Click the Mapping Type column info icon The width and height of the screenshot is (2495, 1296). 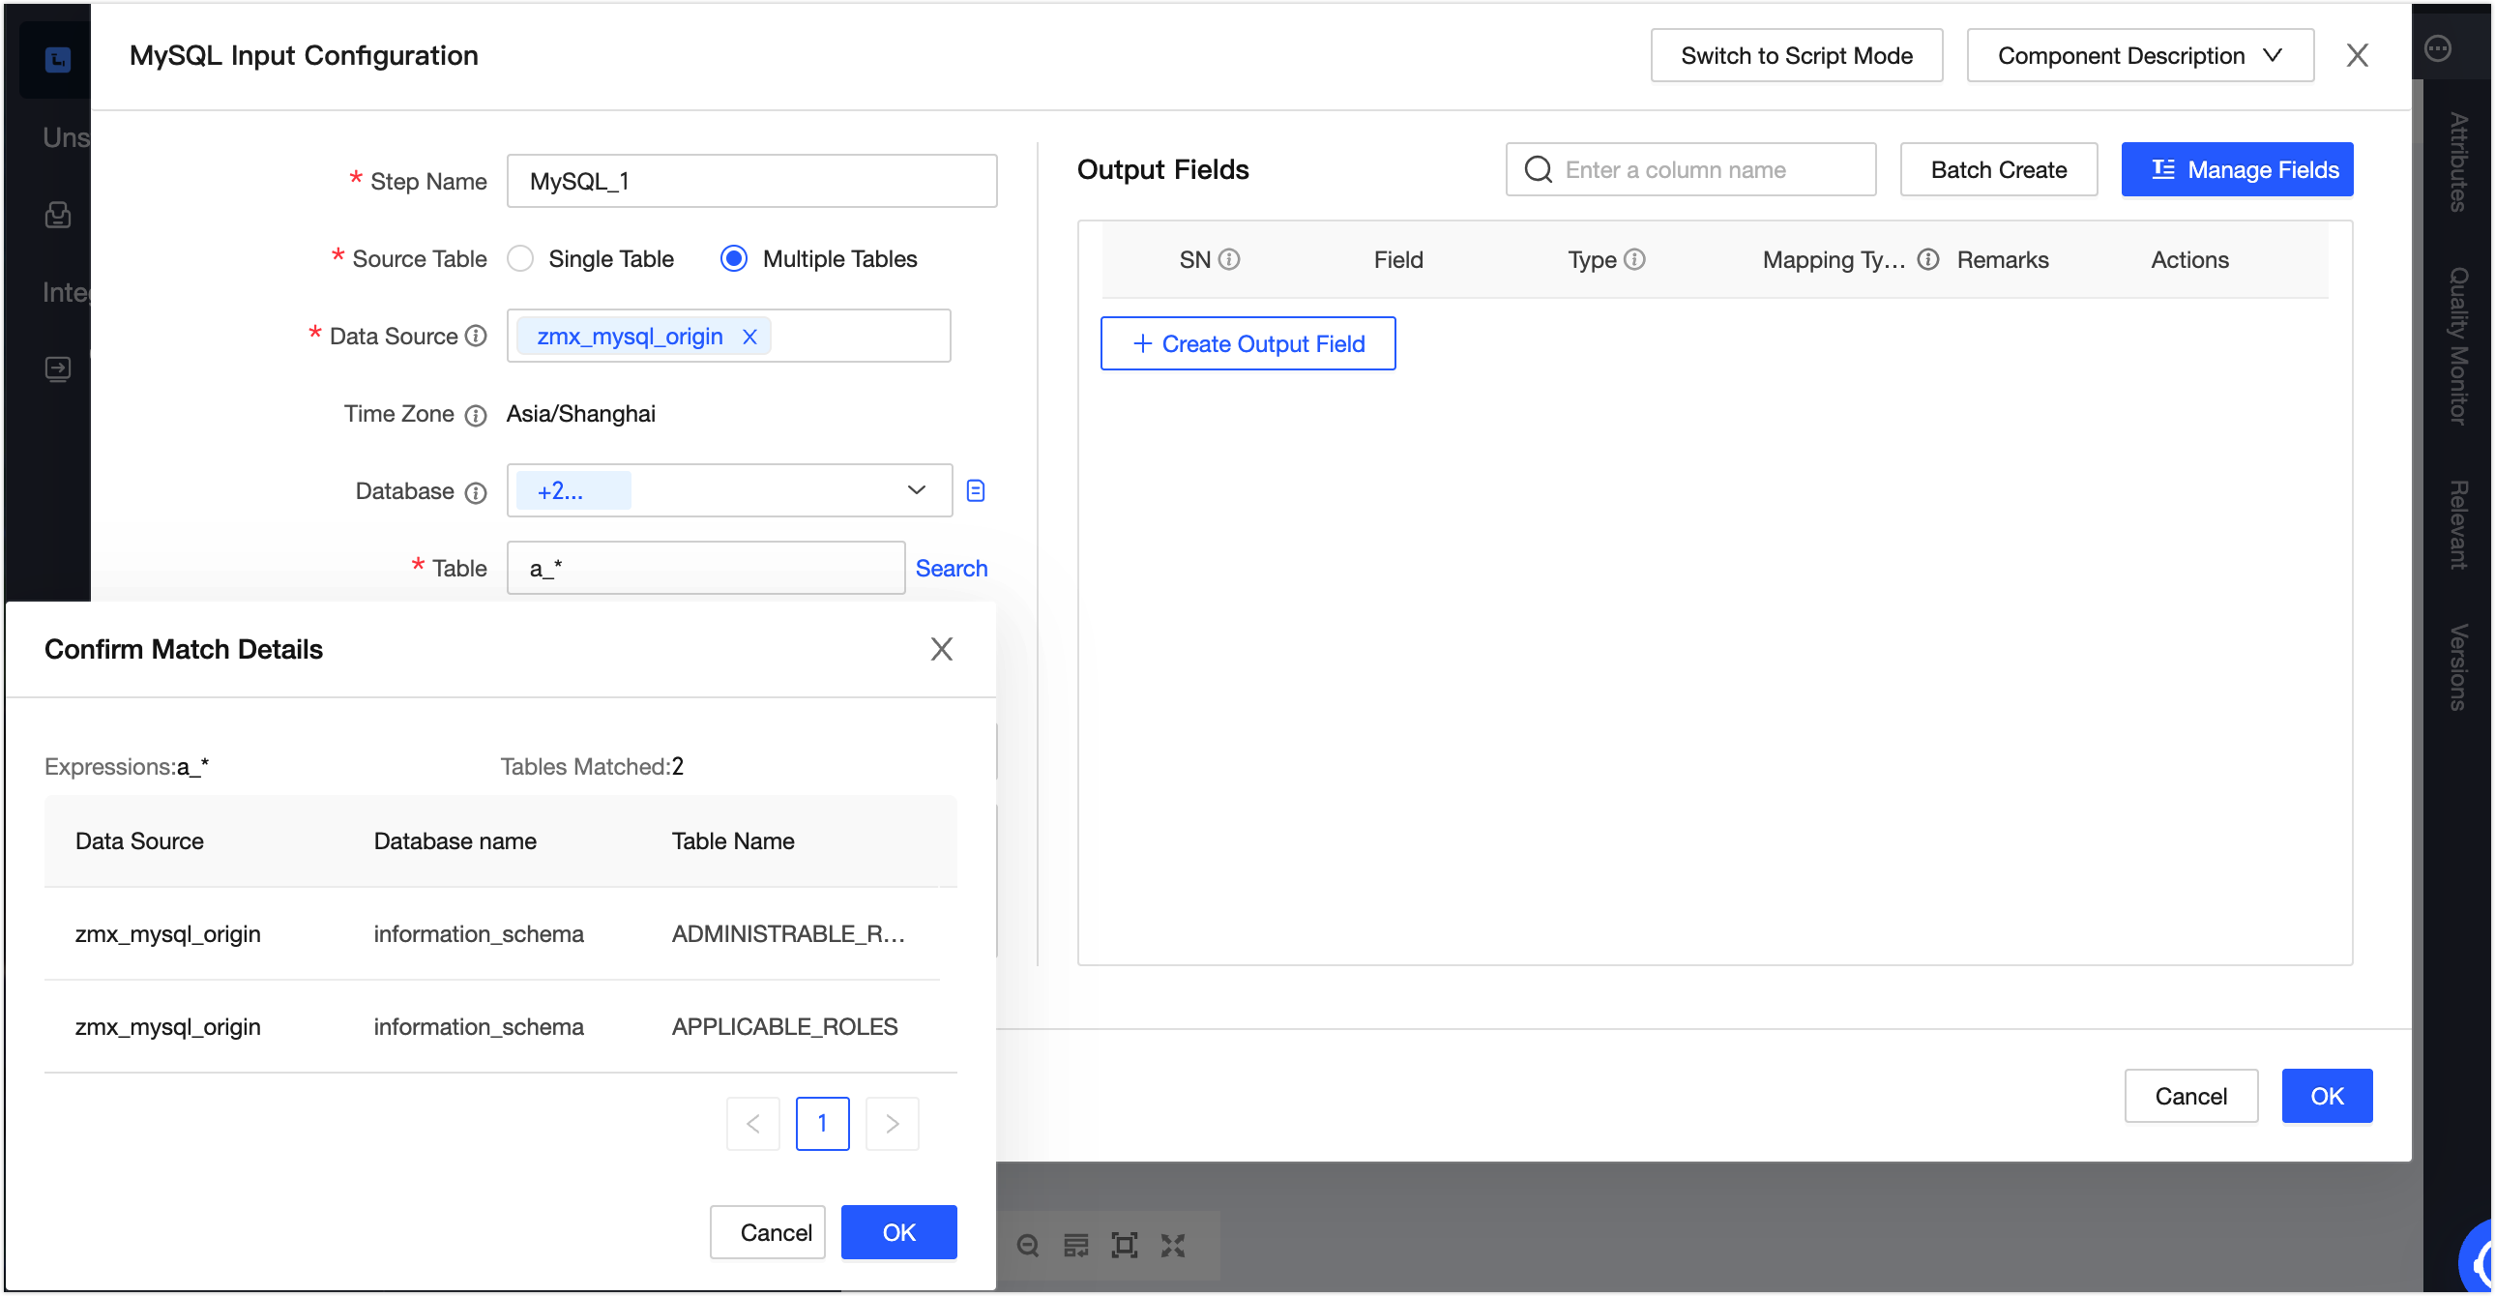coord(1928,258)
